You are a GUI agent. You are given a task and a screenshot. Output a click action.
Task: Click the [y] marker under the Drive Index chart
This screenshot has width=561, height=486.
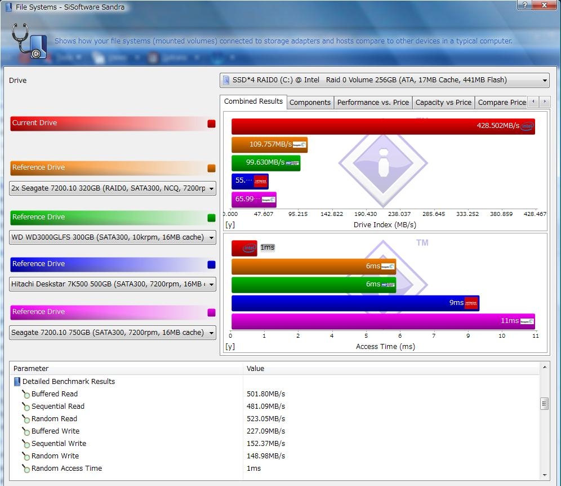(230, 225)
